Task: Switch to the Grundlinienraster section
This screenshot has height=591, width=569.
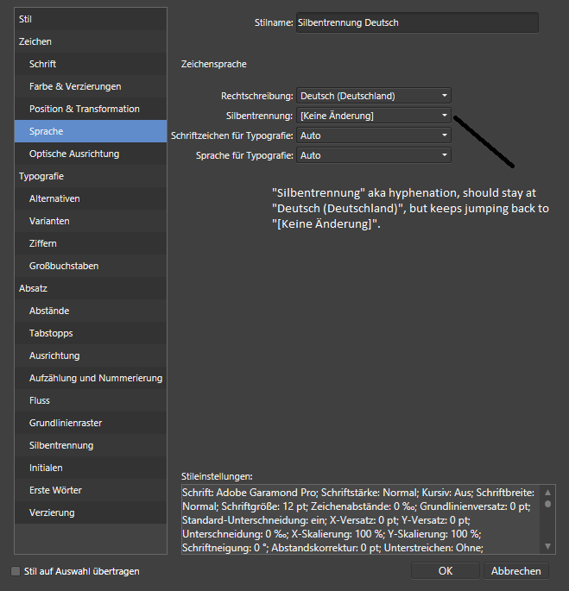Action: (x=91, y=423)
